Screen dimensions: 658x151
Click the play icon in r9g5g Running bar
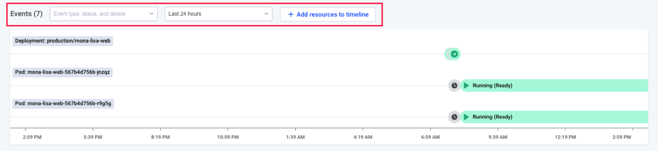tap(466, 117)
